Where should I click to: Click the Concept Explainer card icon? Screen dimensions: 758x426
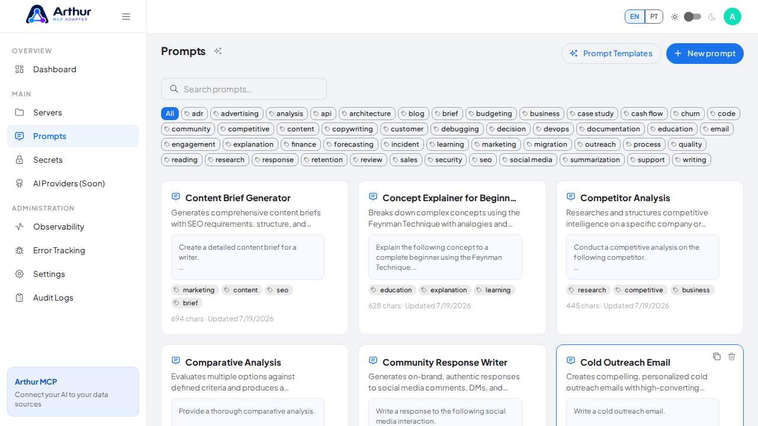tap(373, 196)
